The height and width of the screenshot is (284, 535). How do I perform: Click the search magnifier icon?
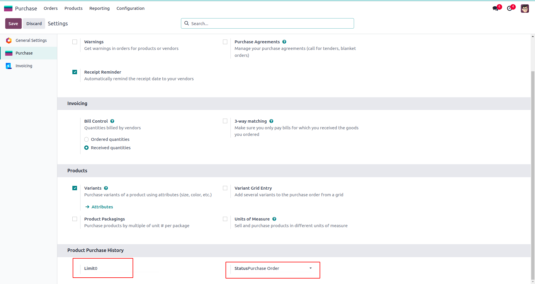tap(187, 23)
